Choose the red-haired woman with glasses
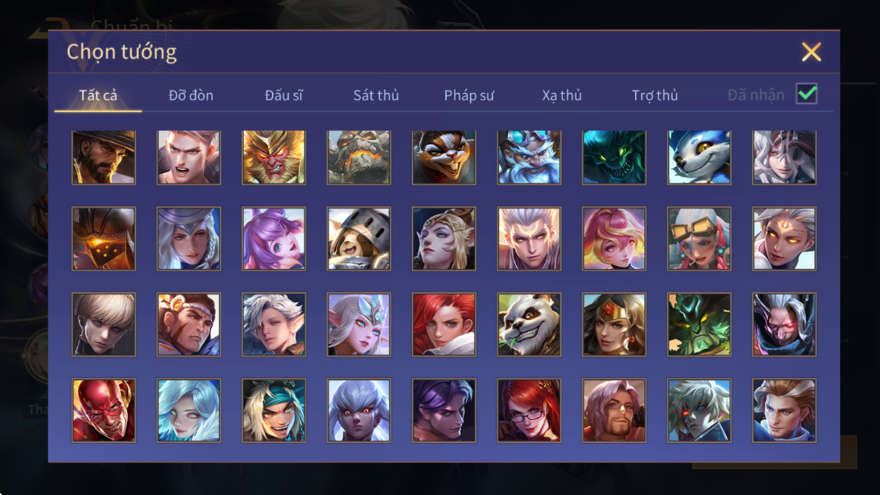880x495 pixels. pos(528,410)
